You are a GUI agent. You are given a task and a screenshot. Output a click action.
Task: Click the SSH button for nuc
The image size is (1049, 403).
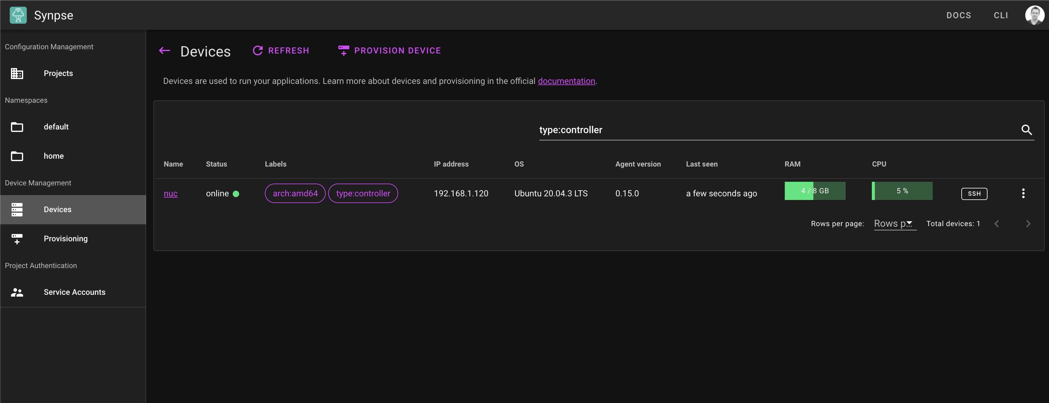[974, 194]
